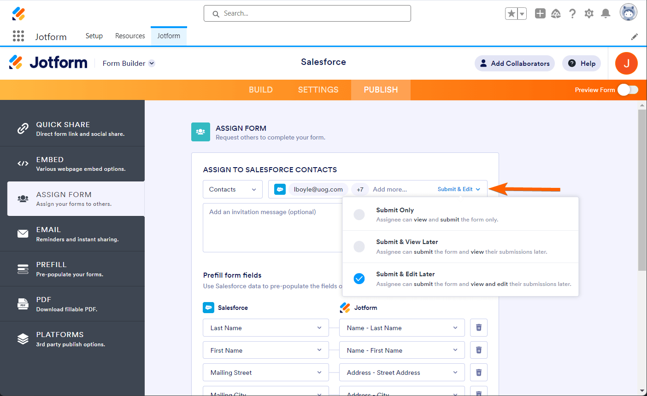Viewport: 647px width, 396px height.
Task: Open the Assign Form sidebar section
Action: click(x=76, y=199)
